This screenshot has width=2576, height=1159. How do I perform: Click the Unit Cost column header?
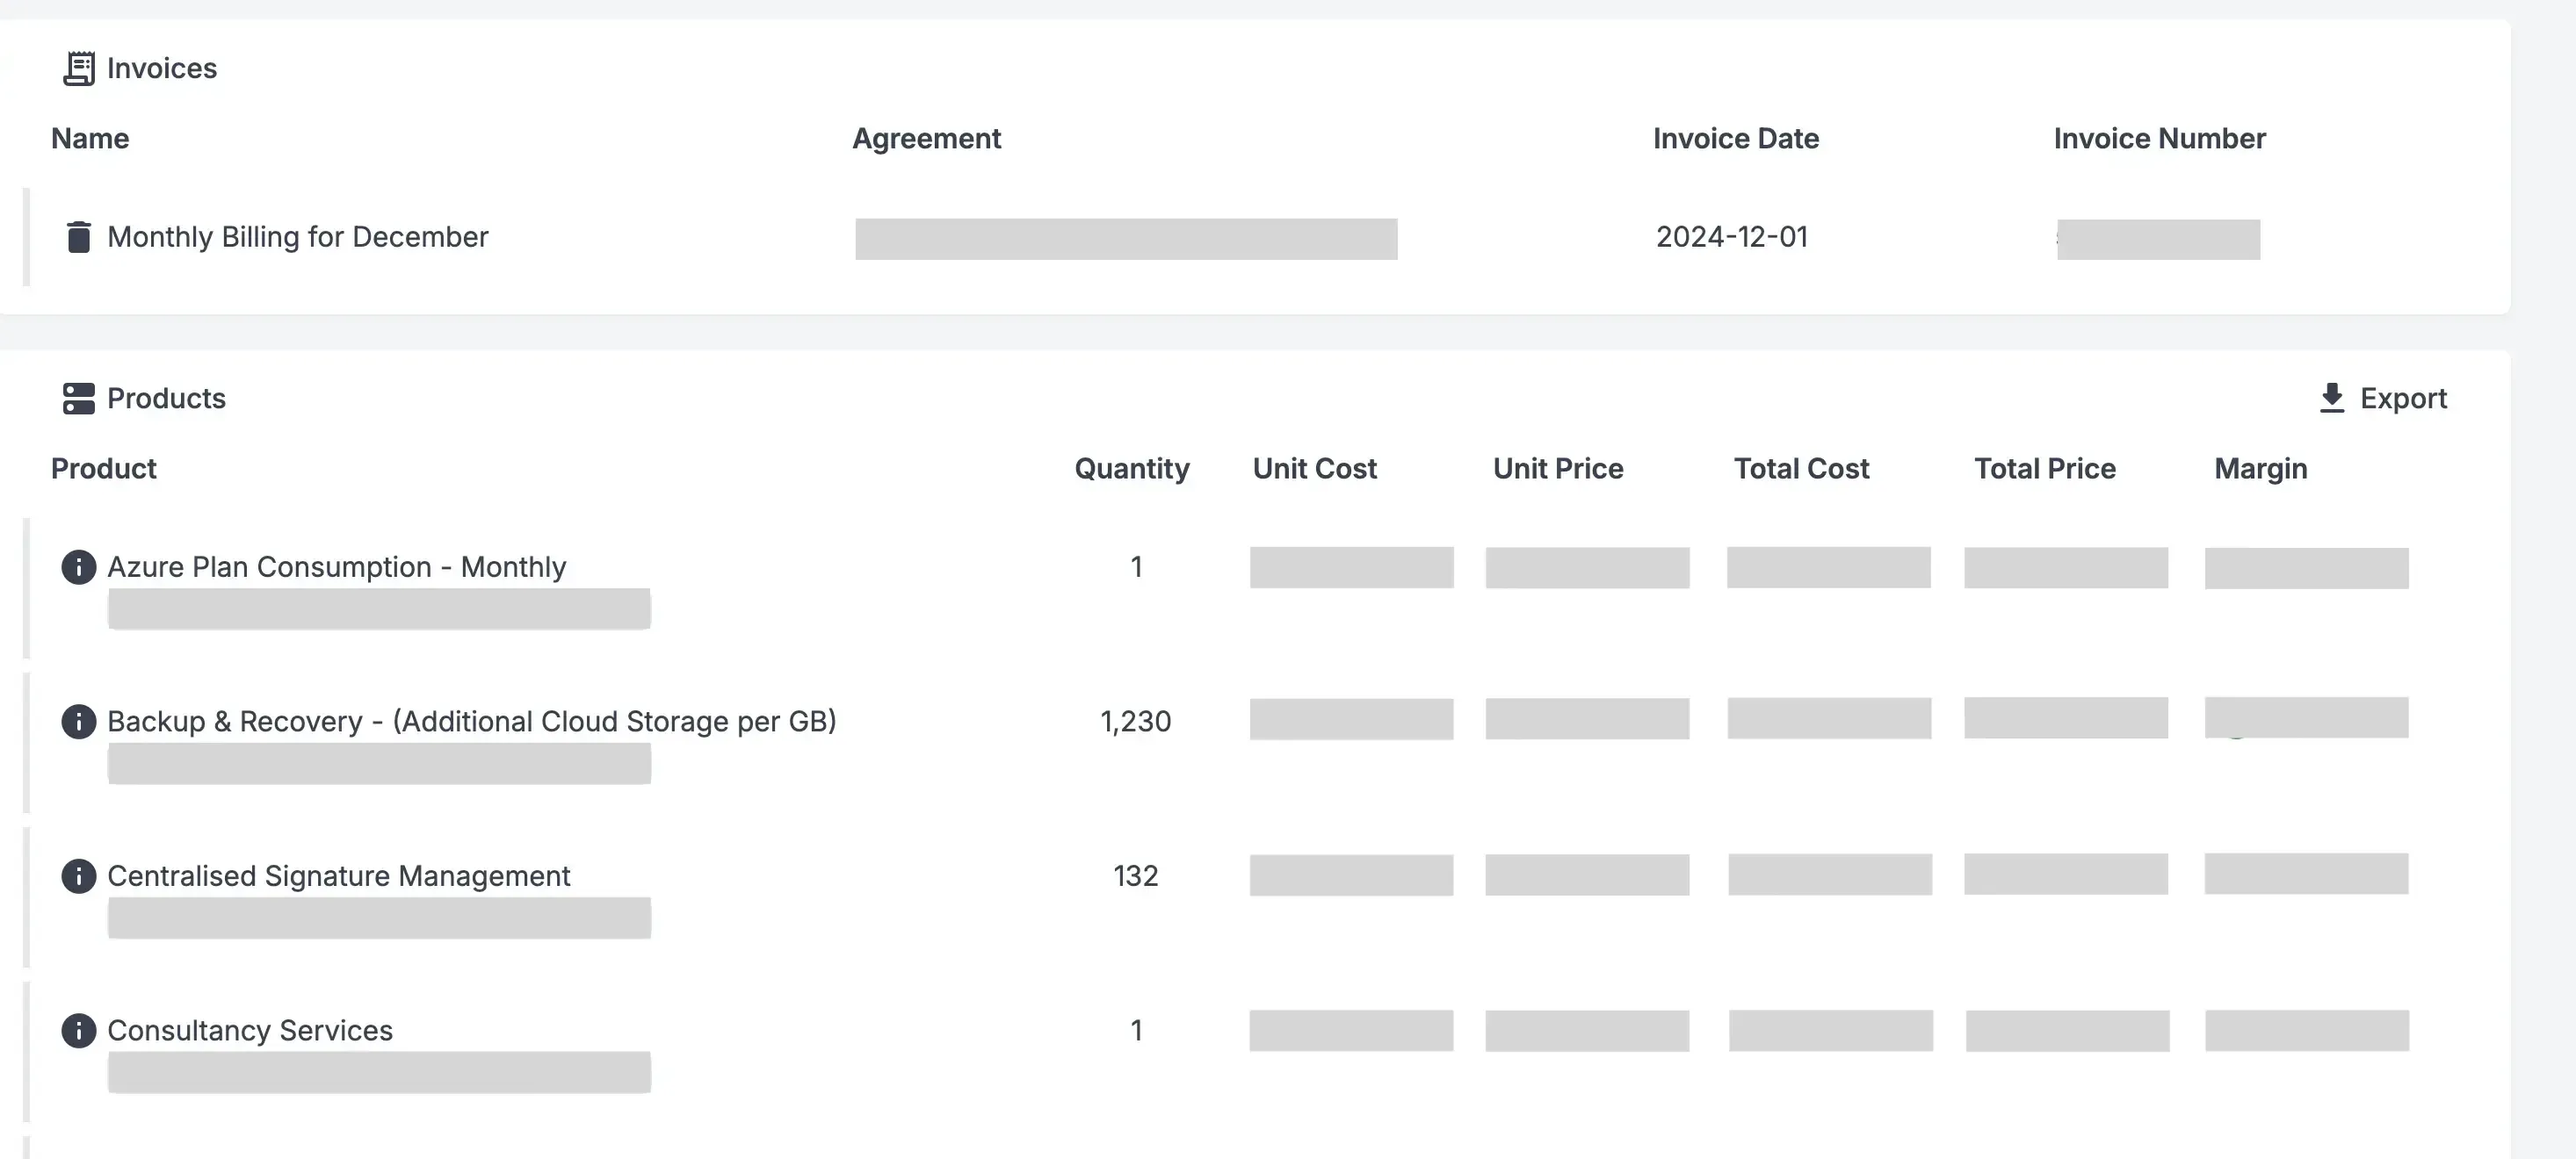[1314, 469]
